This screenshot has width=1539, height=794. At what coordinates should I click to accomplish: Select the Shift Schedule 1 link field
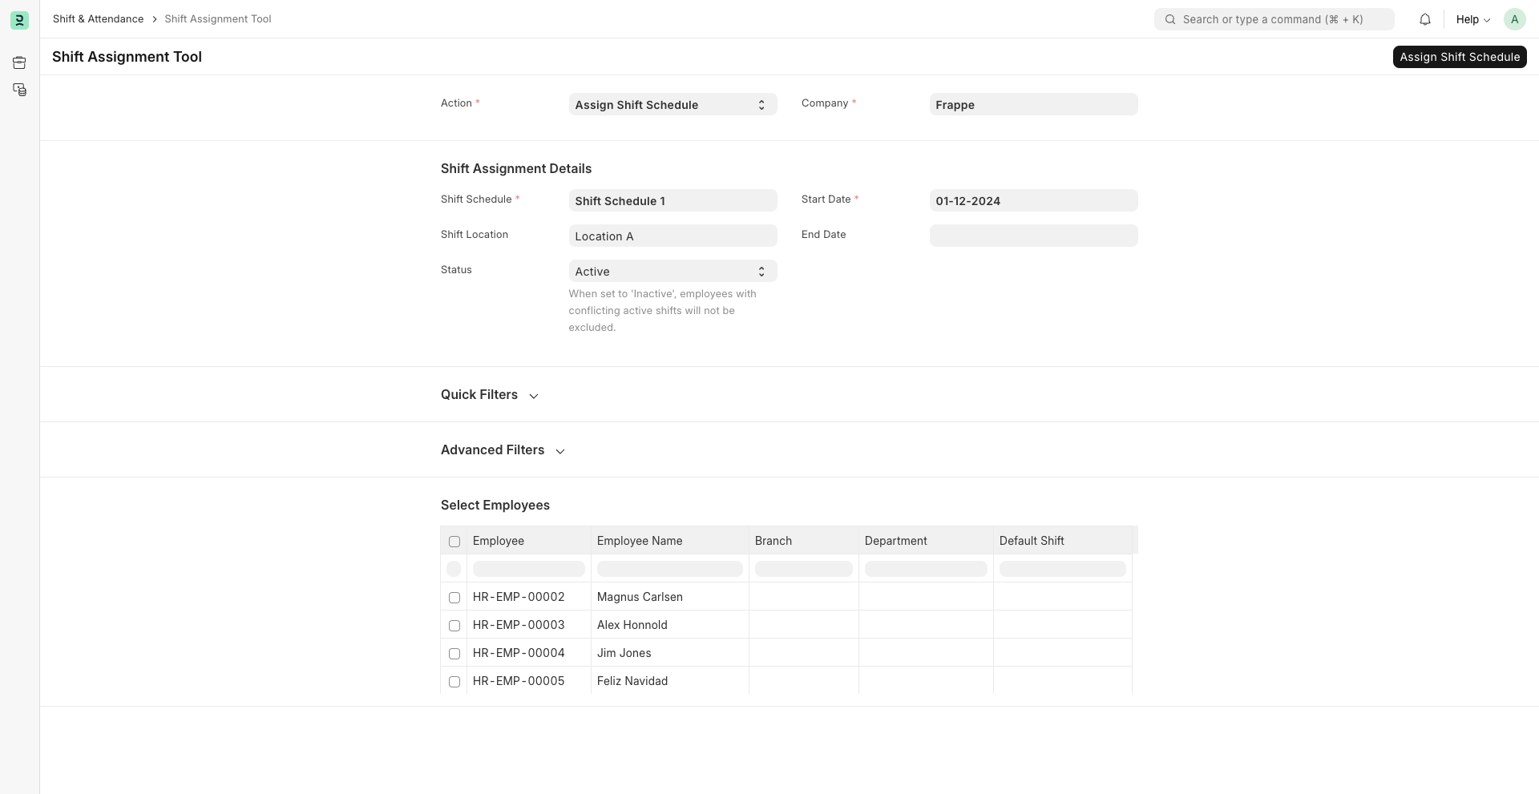tap(672, 200)
